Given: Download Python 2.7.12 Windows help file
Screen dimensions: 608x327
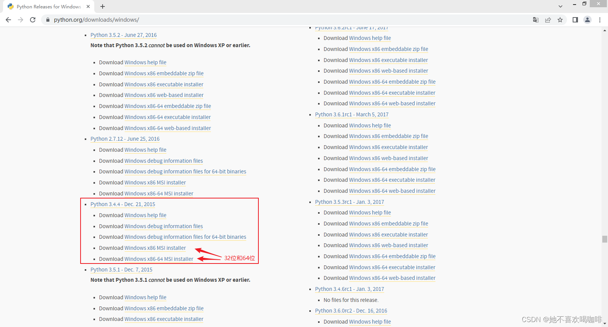Looking at the screenshot, I should point(146,150).
